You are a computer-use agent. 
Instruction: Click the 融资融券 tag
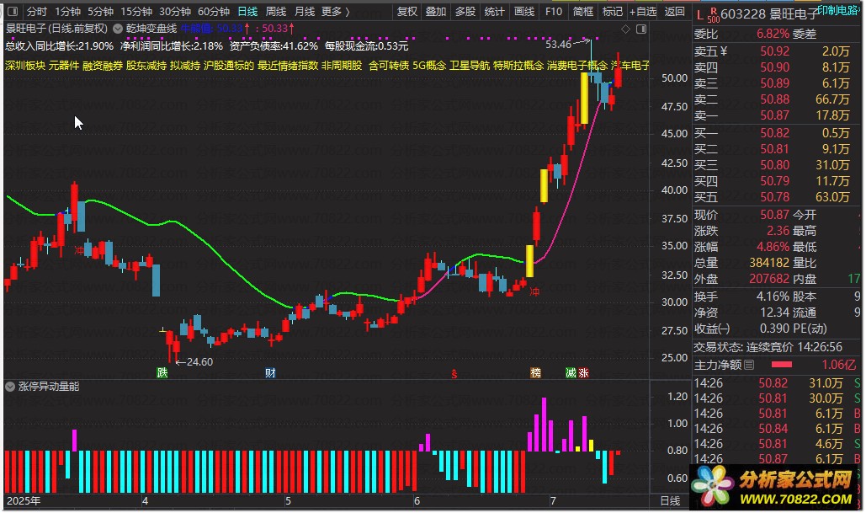coord(103,65)
